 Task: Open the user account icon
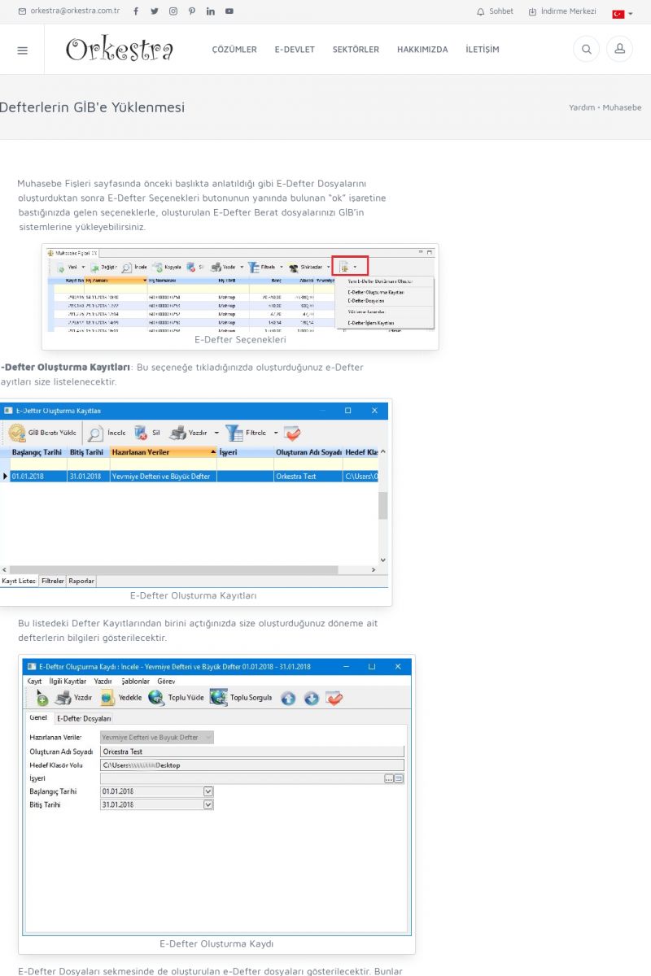pos(619,50)
